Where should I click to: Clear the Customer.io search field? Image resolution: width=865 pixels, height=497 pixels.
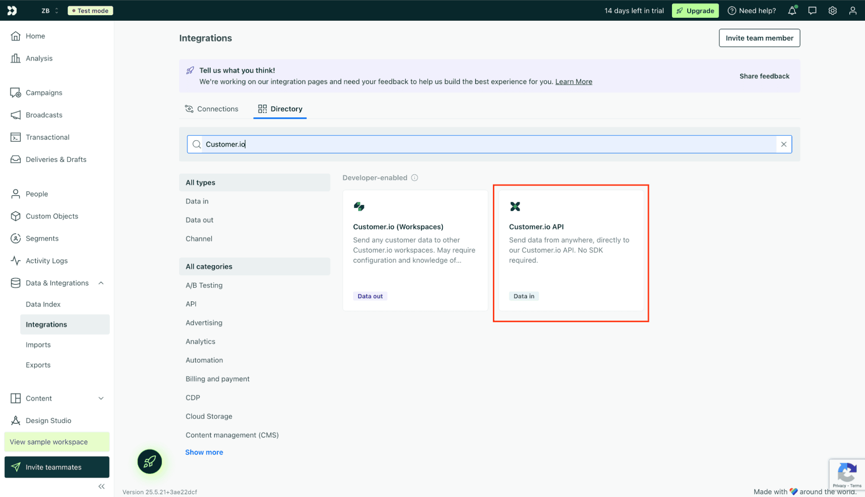pyautogui.click(x=784, y=144)
